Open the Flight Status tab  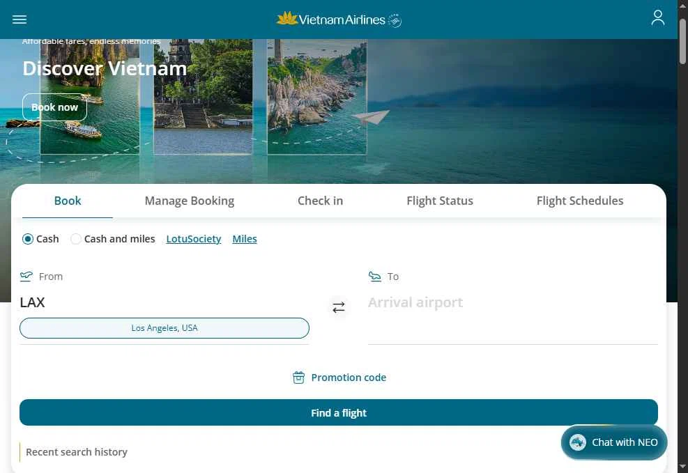tap(440, 201)
